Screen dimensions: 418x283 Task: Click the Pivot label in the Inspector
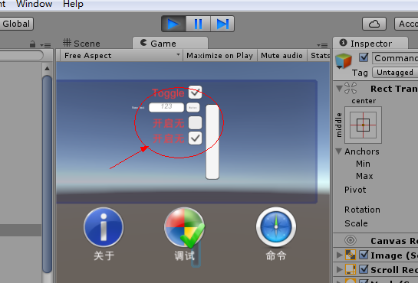355,190
